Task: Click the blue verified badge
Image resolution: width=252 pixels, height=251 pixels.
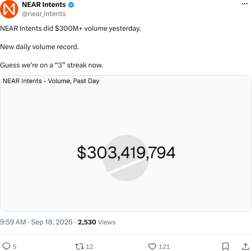Action: click(x=71, y=5)
